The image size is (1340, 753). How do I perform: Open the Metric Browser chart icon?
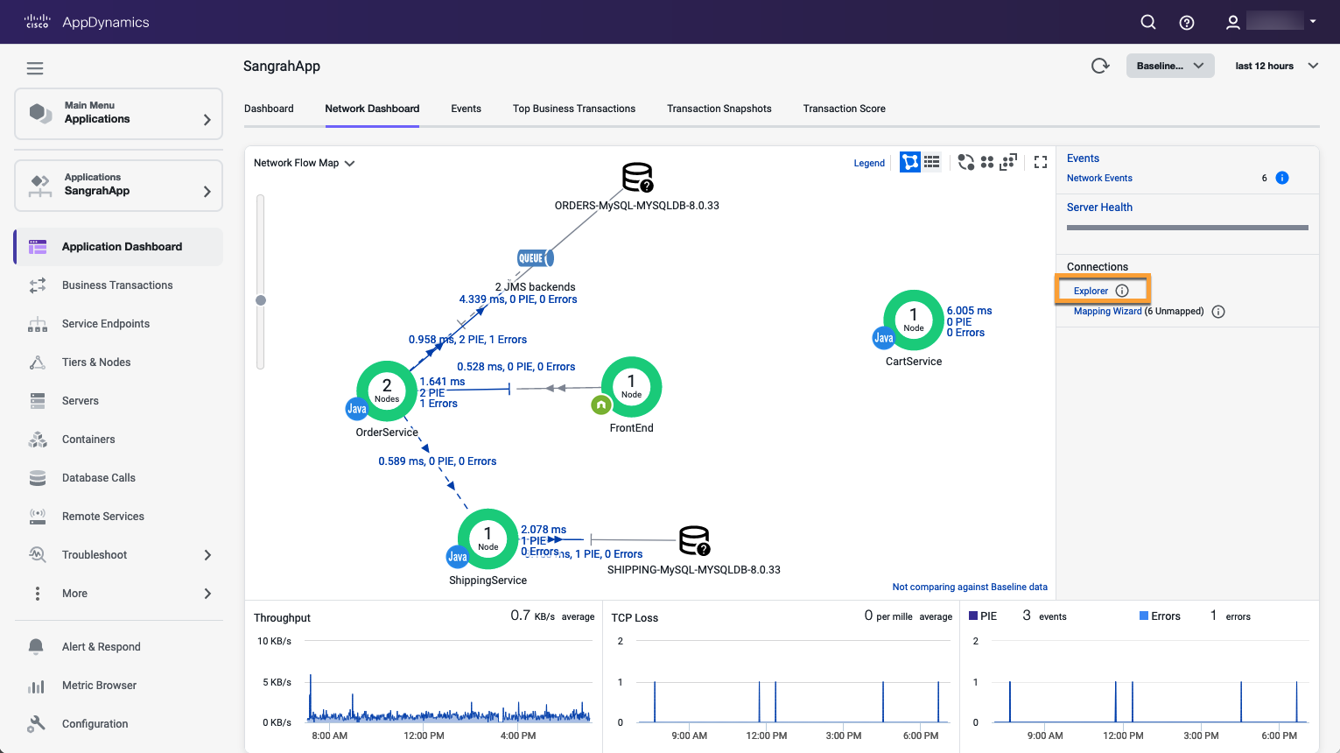click(x=36, y=686)
